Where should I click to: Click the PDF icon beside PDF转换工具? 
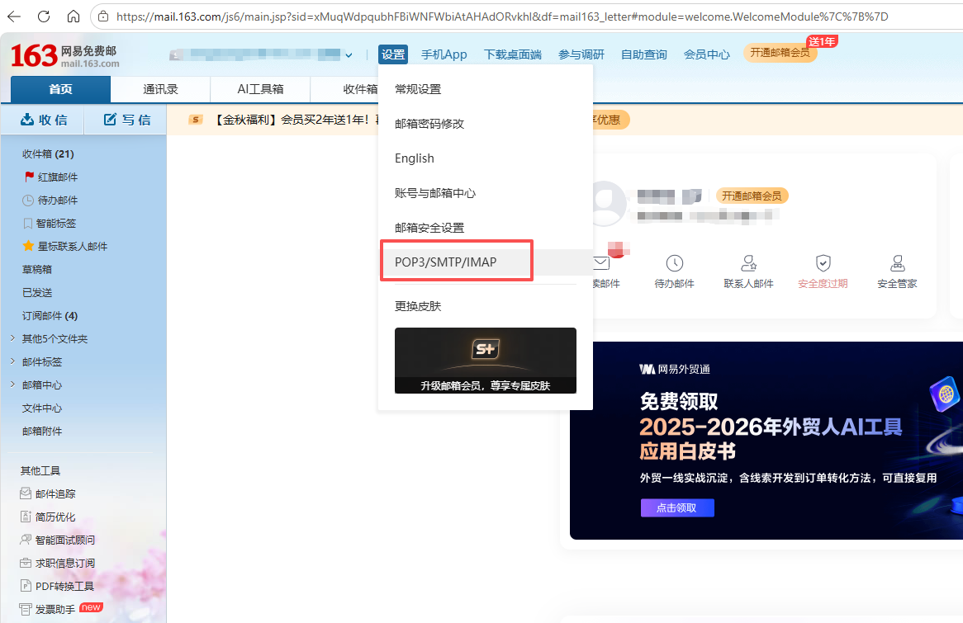(x=26, y=586)
